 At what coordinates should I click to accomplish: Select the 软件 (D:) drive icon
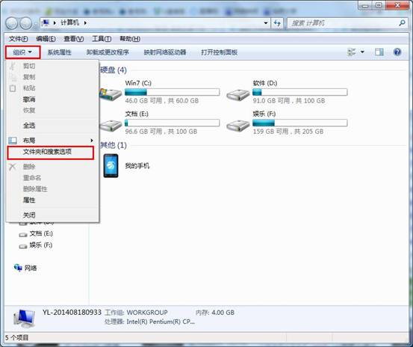click(x=237, y=94)
